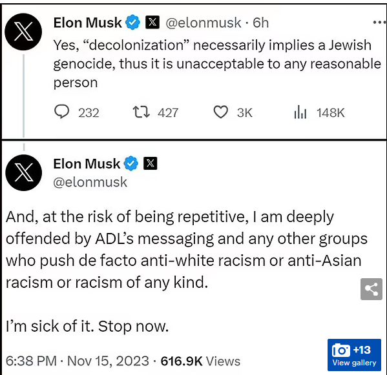The image size is (387, 375).
Task: Click the 148K views count
Action: pyautogui.click(x=331, y=113)
